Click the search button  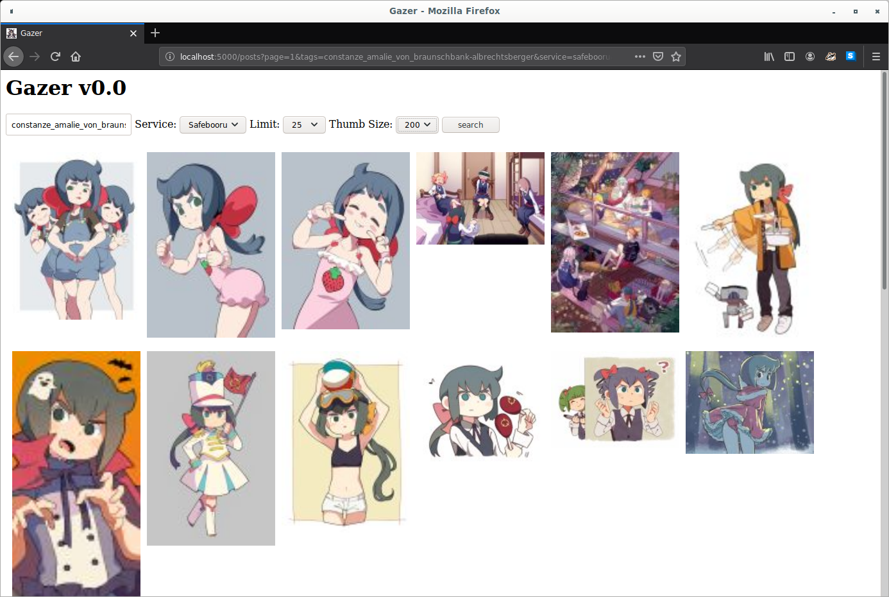471,125
